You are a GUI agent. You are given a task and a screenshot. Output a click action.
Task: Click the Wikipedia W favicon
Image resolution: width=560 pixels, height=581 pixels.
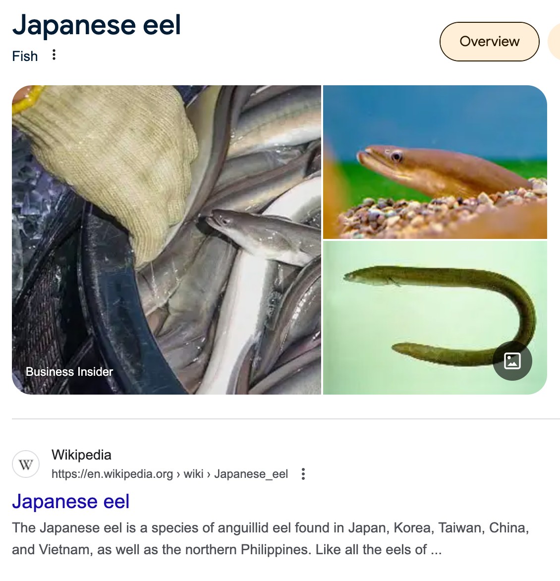click(x=26, y=464)
